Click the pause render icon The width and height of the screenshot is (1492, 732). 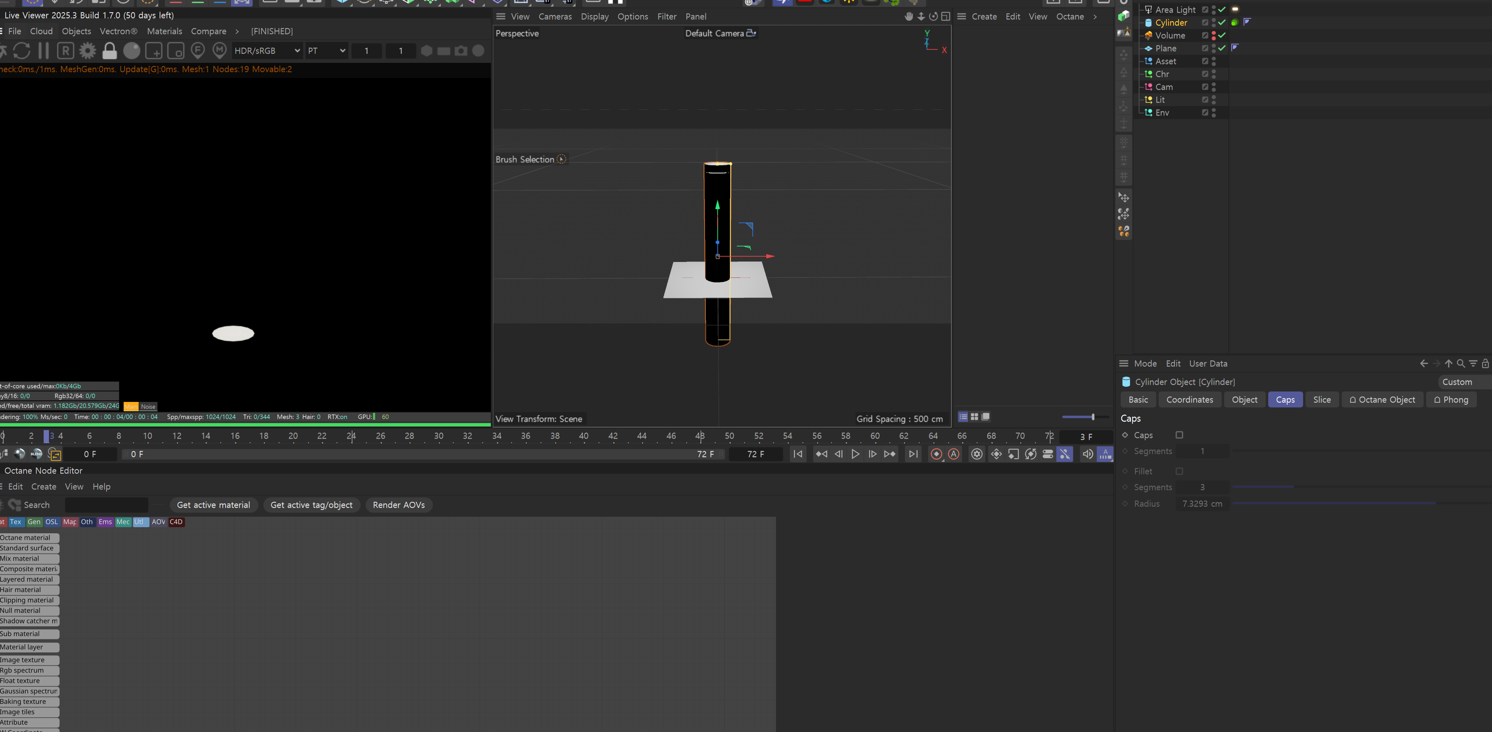[x=43, y=51]
